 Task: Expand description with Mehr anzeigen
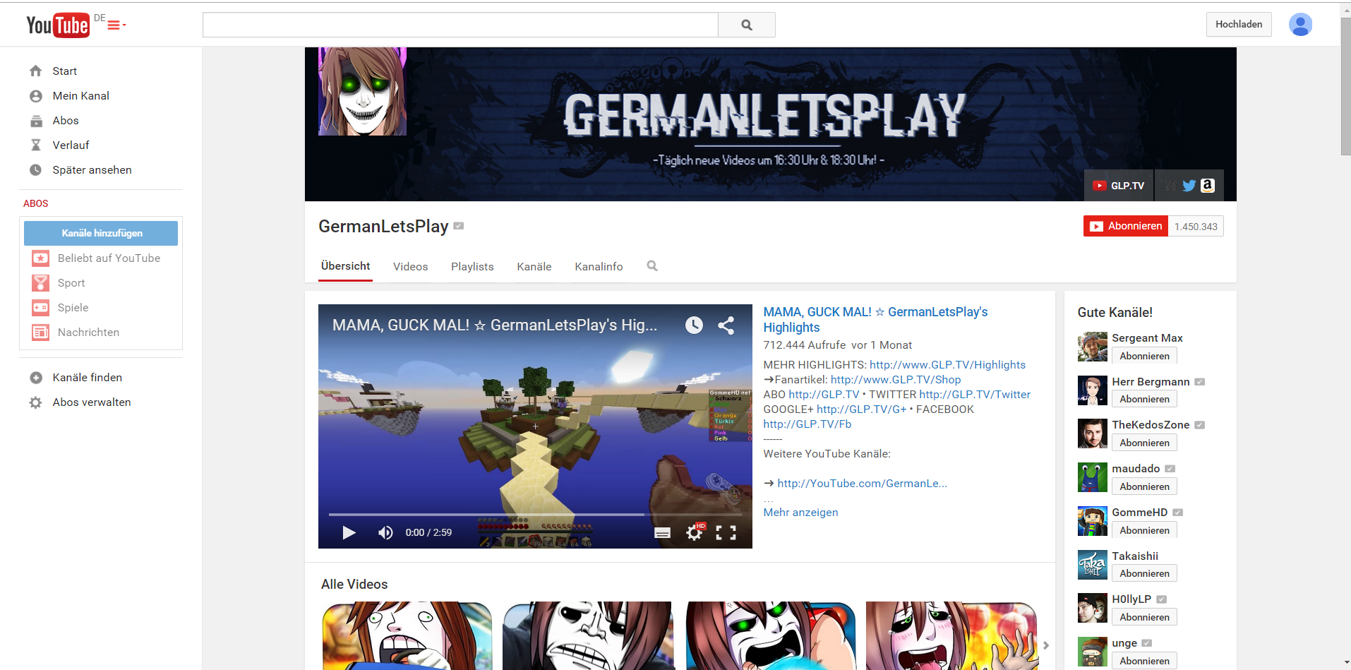tap(800, 513)
